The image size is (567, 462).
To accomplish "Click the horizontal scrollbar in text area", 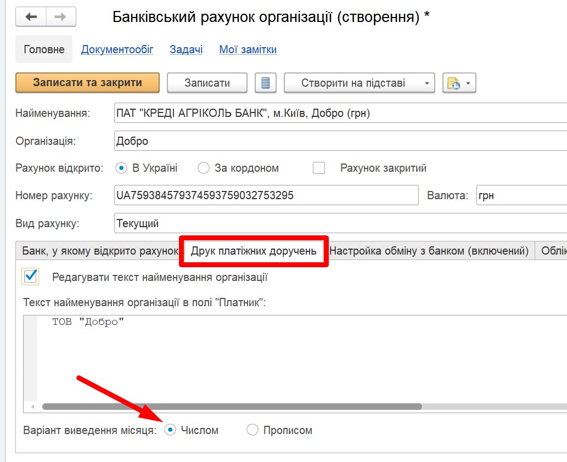I will (x=232, y=407).
